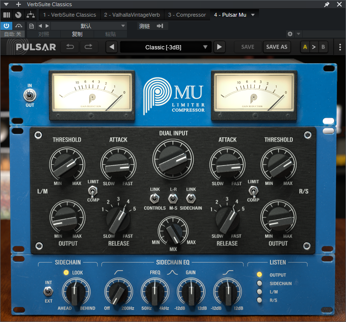The height and width of the screenshot is (322, 346).
Task: Flip the IN/OUT bypass toggle switch
Action: [30, 95]
